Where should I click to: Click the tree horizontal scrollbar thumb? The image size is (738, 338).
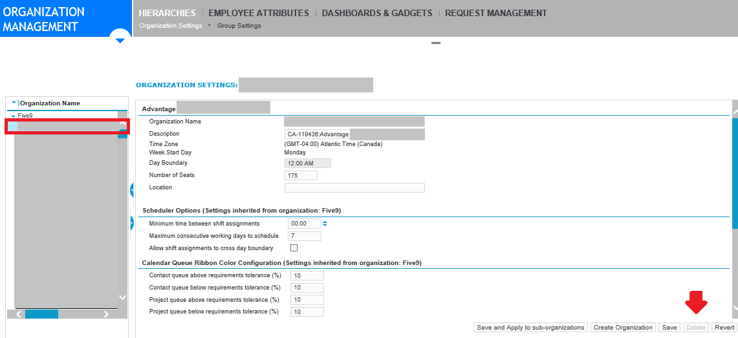coord(41,314)
